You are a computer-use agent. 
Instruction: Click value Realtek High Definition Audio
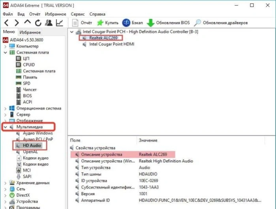[166, 161]
